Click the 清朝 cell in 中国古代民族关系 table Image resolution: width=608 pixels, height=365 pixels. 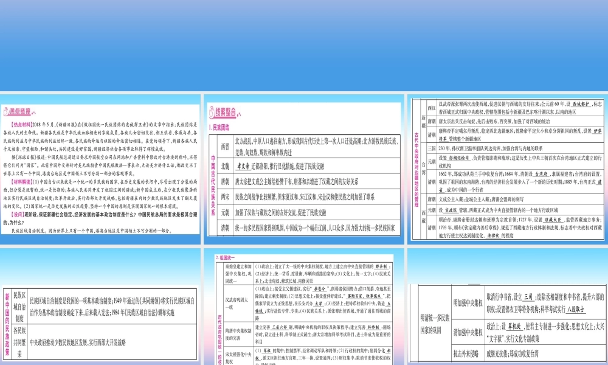[226, 228]
